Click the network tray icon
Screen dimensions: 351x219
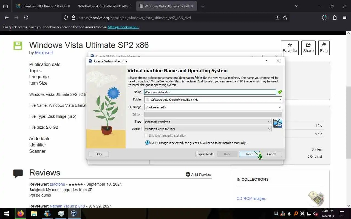[x=309, y=214]
